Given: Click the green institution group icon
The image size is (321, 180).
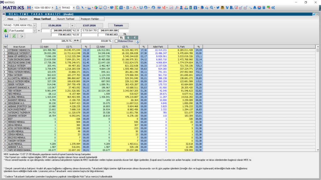Looking at the screenshot, I should 6,31.
